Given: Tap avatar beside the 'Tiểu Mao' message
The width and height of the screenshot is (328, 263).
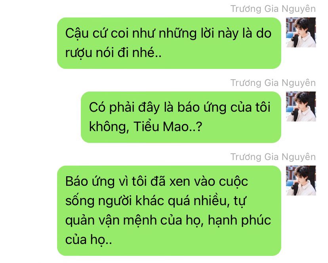Looking at the screenshot, I should coord(301,107).
